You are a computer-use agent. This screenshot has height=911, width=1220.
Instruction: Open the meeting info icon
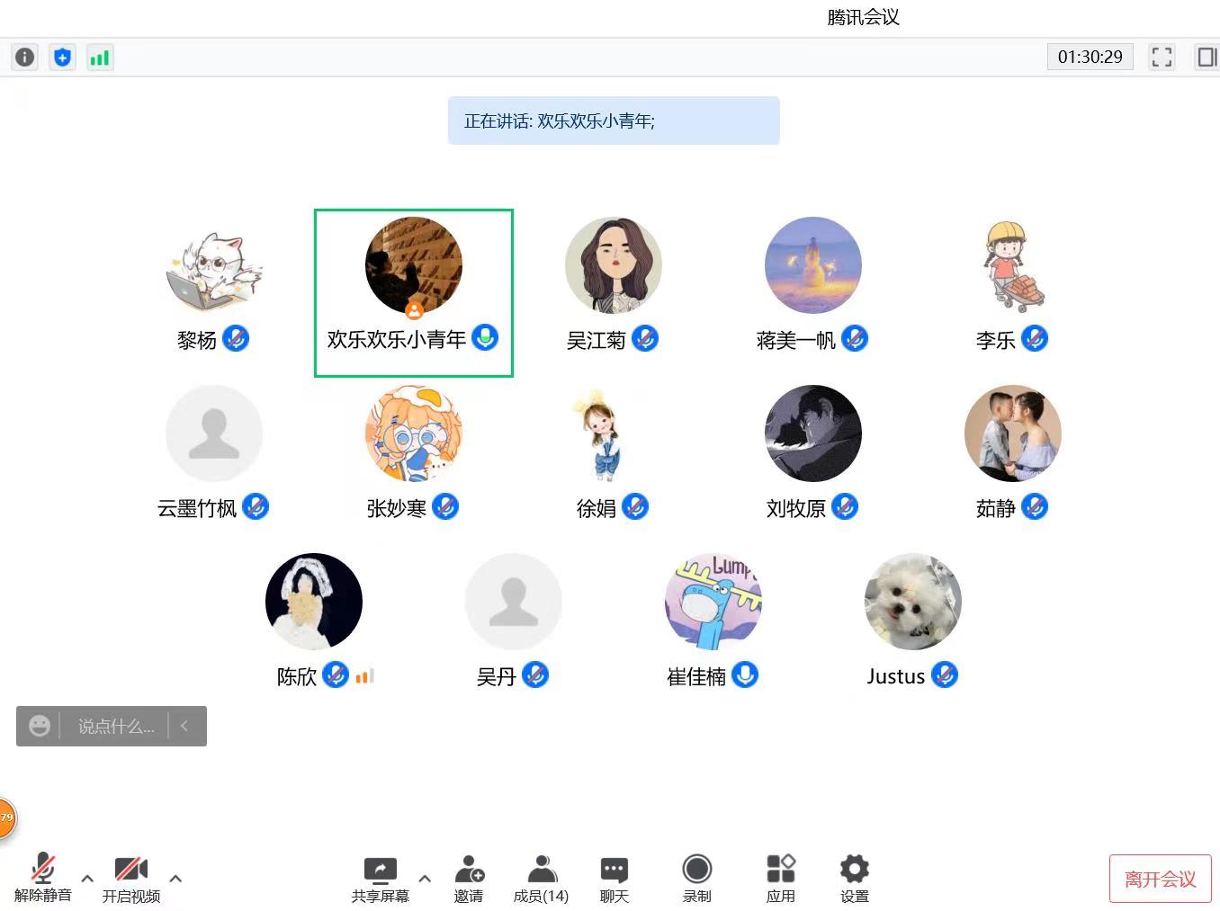pyautogui.click(x=24, y=58)
